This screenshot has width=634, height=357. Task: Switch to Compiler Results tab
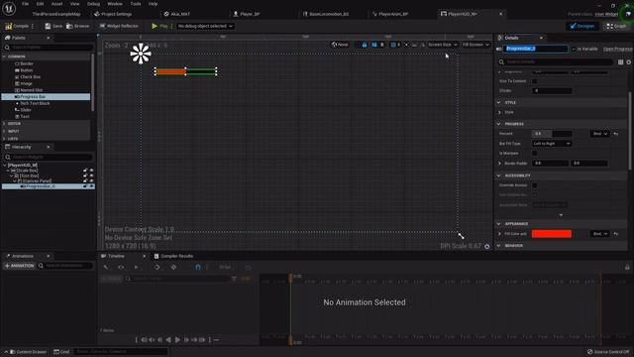(x=174, y=256)
